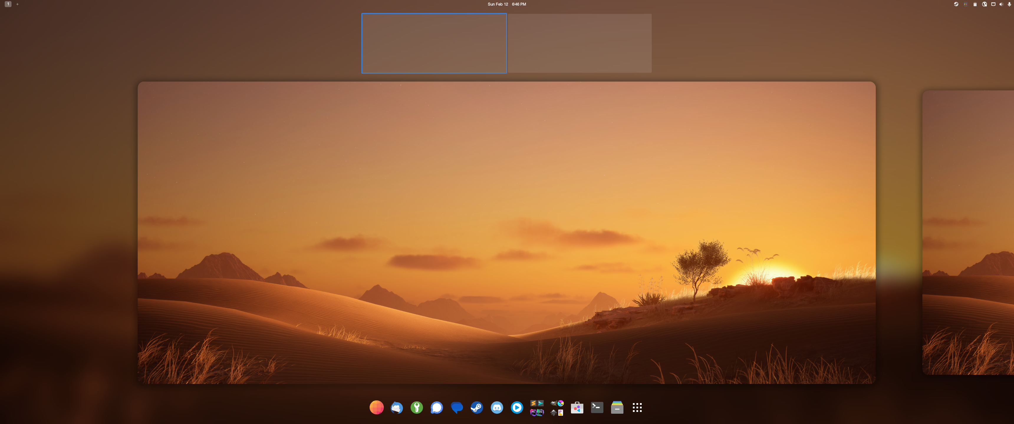
Task: Launch GNOME Software store from dock
Action: 577,408
